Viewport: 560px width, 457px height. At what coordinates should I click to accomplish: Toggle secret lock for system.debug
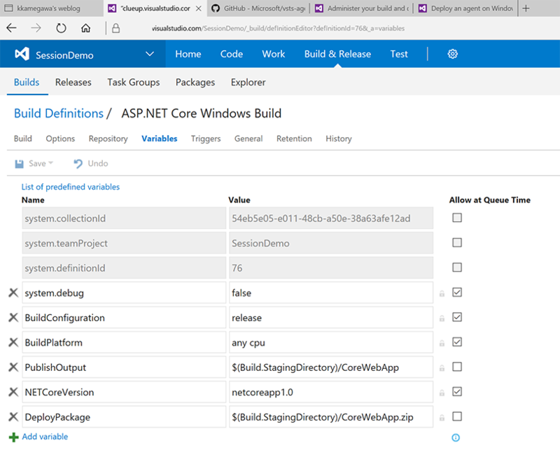coord(442,293)
